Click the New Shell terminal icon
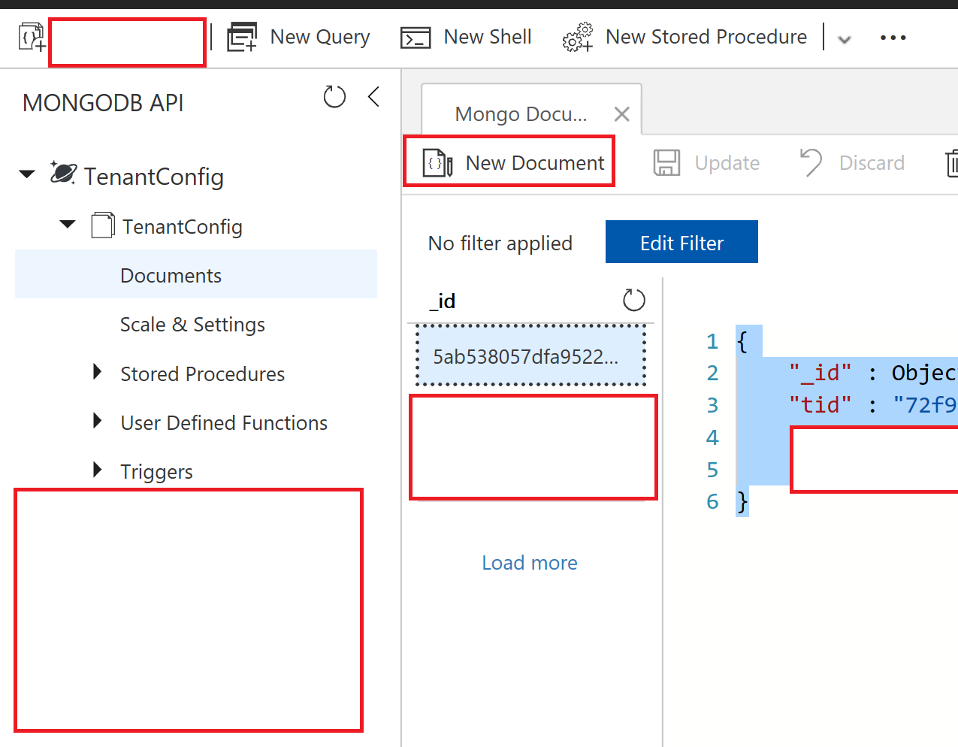This screenshot has width=958, height=747. pyautogui.click(x=416, y=38)
